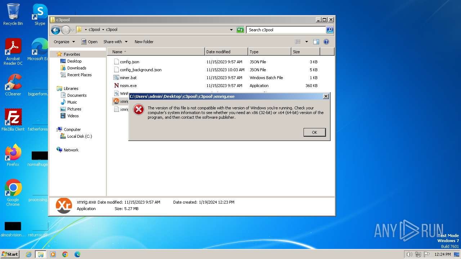The image size is (461, 259).
Task: Open Downloads in the navigation pane
Action: coord(76,68)
